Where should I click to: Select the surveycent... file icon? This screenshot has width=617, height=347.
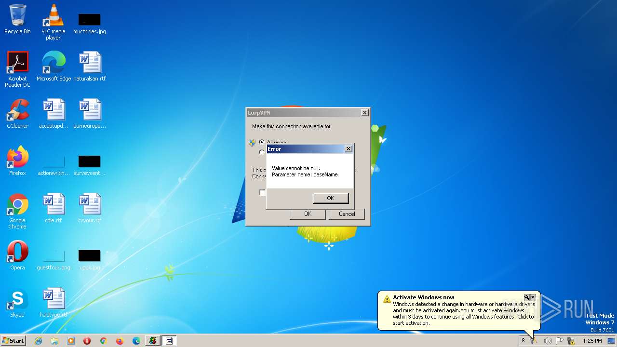click(90, 165)
